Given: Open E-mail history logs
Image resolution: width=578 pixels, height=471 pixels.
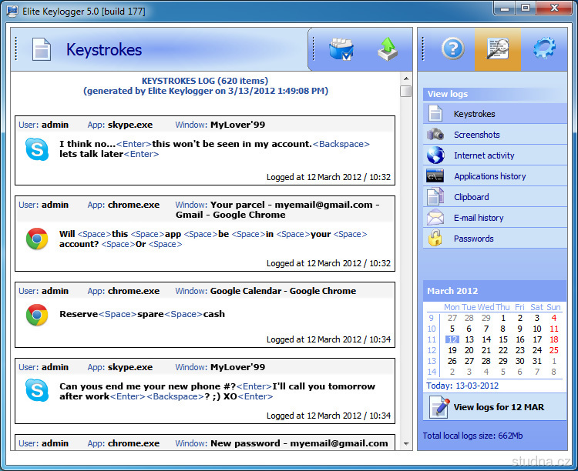Looking at the screenshot, I should coord(478,218).
